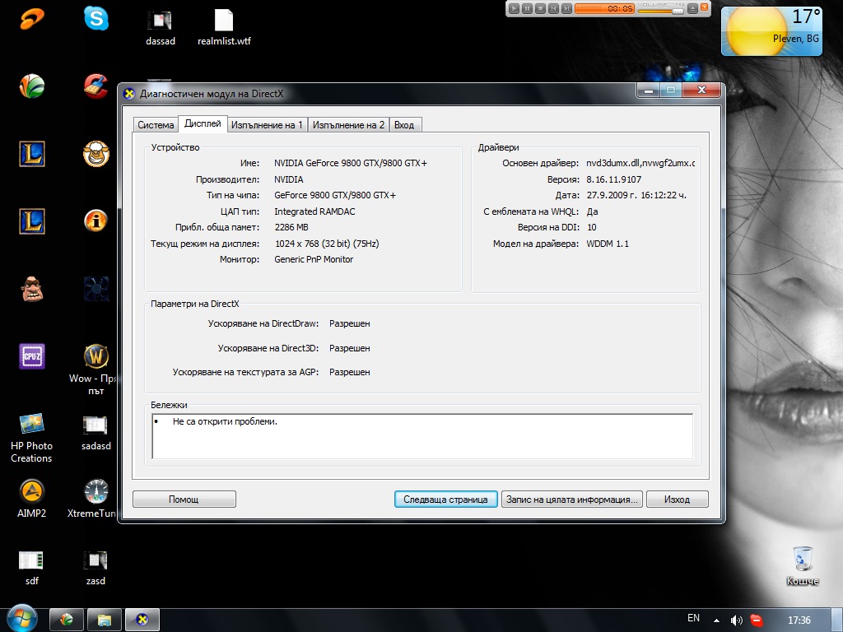Open the first League of Legends shortcut

tap(32, 154)
